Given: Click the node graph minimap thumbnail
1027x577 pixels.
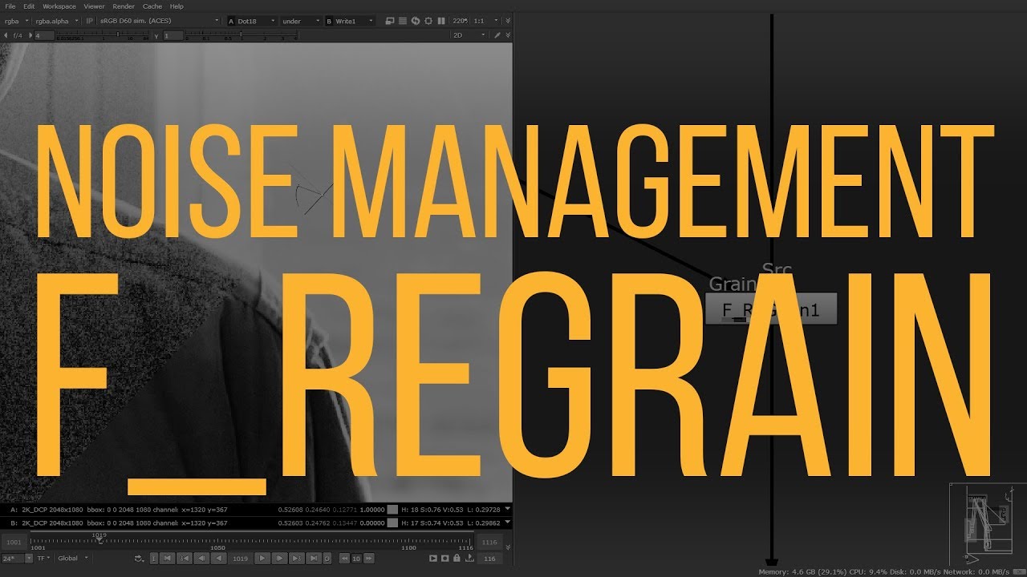Looking at the screenshot, I should tap(988, 523).
